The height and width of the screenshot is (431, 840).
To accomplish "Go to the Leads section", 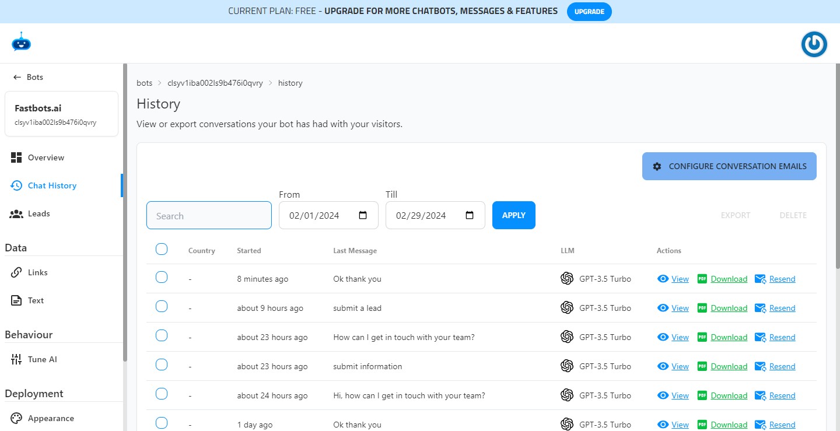I will tap(38, 213).
